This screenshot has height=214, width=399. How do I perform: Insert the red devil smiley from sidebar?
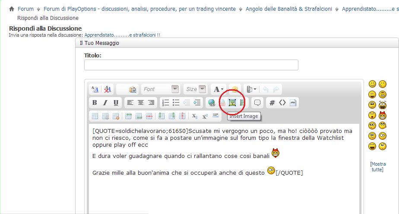coord(383,115)
